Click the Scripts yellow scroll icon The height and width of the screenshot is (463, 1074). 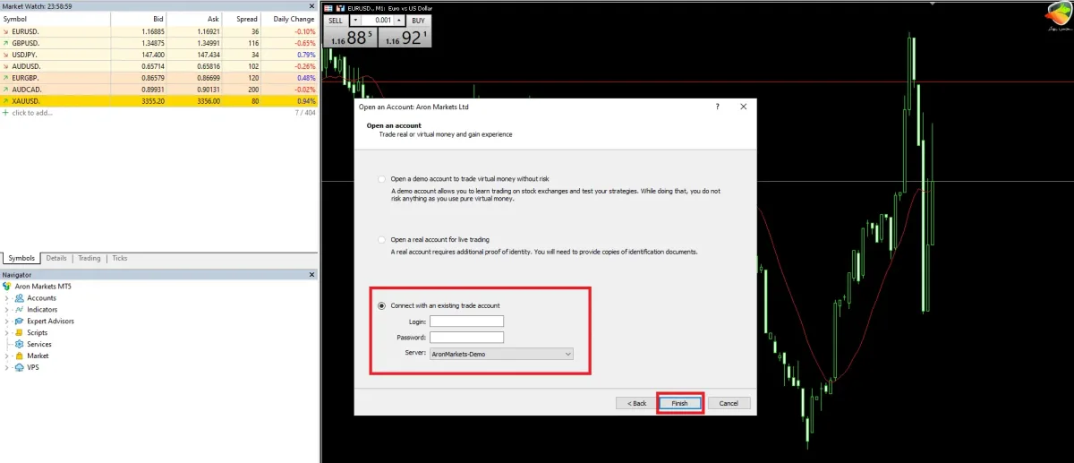(20, 333)
